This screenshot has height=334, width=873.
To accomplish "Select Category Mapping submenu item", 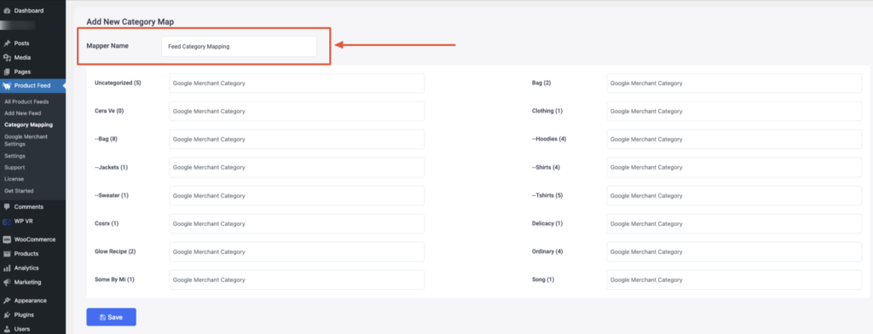I will coord(28,124).
